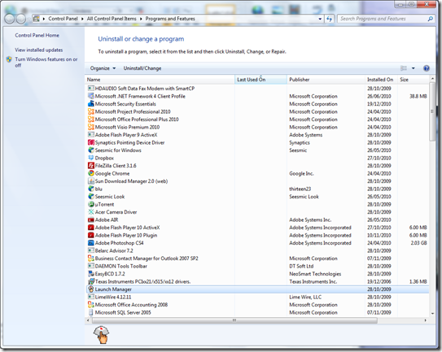Click the vertical scrollbar down arrow
442x352 pixels.
(432, 314)
